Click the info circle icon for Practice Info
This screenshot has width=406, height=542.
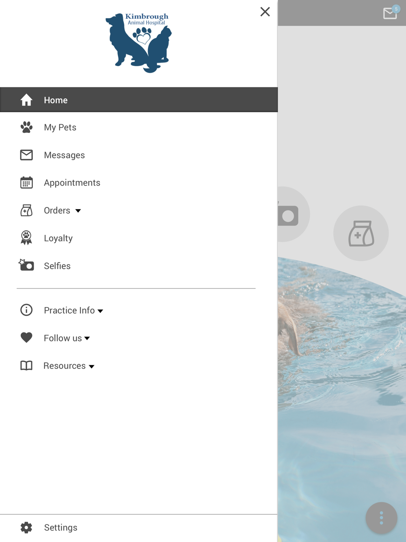(26, 310)
